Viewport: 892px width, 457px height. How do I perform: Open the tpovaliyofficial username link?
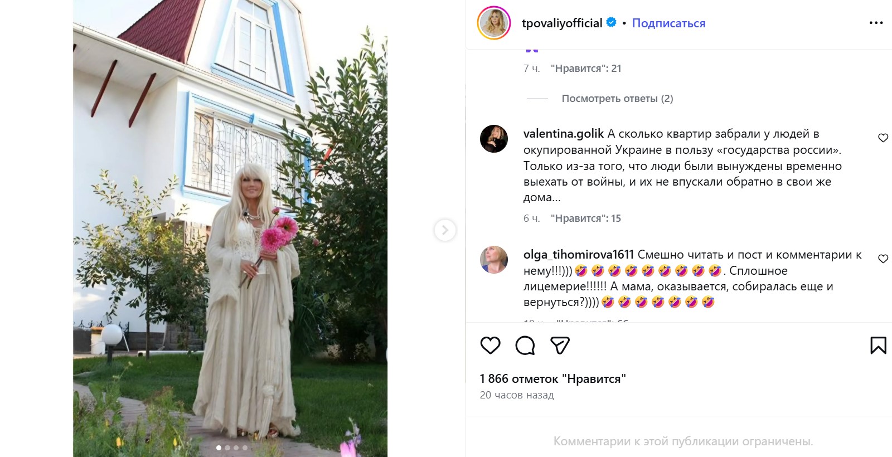click(561, 23)
